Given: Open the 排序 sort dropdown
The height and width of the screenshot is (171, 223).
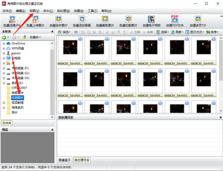Looking at the screenshot, I should pos(212,32).
